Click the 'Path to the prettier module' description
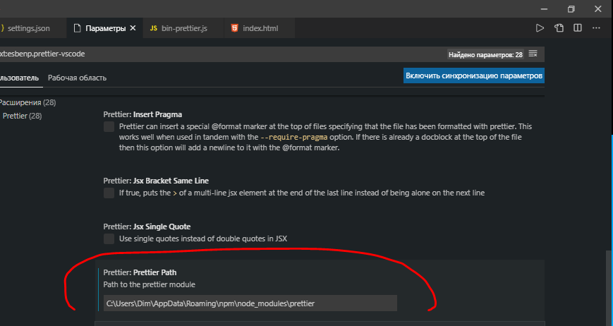613x326 pixels. pyautogui.click(x=150, y=284)
